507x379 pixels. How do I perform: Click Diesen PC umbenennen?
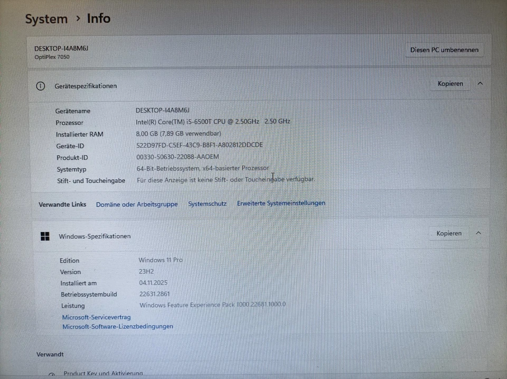coord(444,50)
